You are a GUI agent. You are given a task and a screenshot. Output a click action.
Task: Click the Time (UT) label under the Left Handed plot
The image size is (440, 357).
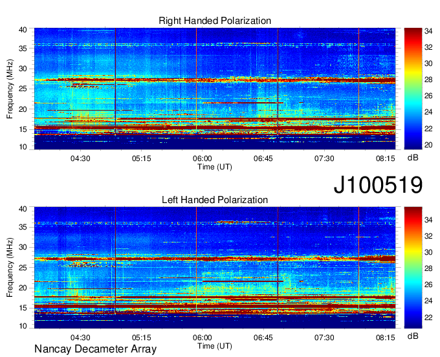point(215,346)
